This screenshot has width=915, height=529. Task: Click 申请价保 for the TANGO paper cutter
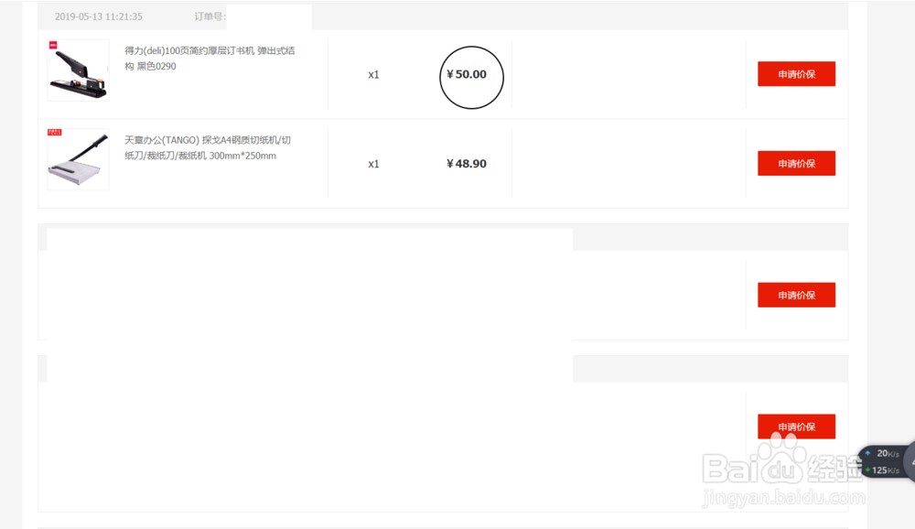click(x=796, y=163)
